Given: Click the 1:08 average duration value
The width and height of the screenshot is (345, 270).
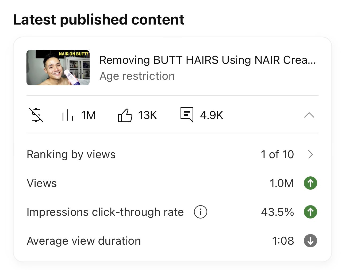Looking at the screenshot, I should pos(283,241).
